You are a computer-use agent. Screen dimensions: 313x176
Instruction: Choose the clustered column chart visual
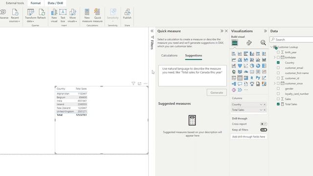tap(252, 54)
